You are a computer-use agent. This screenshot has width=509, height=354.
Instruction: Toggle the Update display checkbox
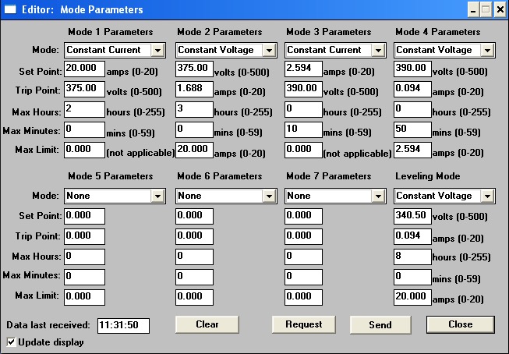(11, 342)
